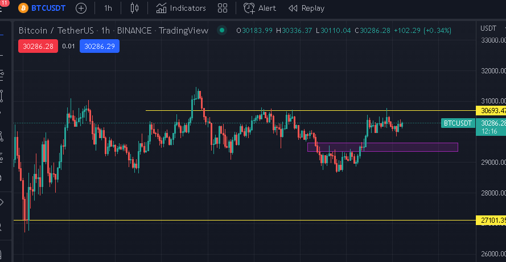Click the low value L30110.04
The image size is (506, 262).
tap(334, 31)
